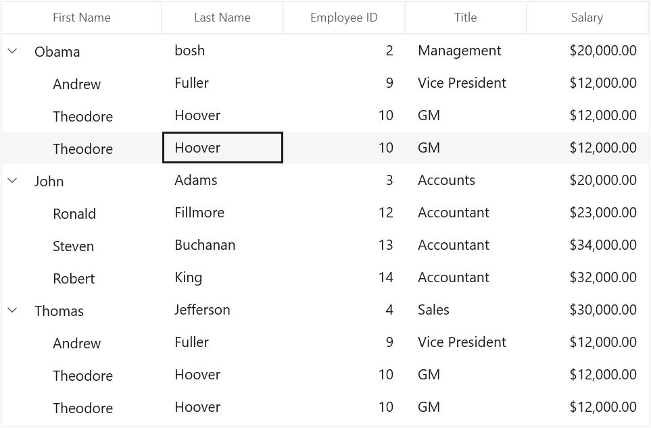Screen dimensions: 651x428
Task: Collapse the Obama row chevron
Action: click(x=12, y=51)
